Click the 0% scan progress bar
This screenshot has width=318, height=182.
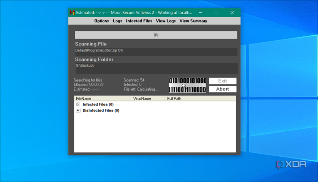coord(156,35)
